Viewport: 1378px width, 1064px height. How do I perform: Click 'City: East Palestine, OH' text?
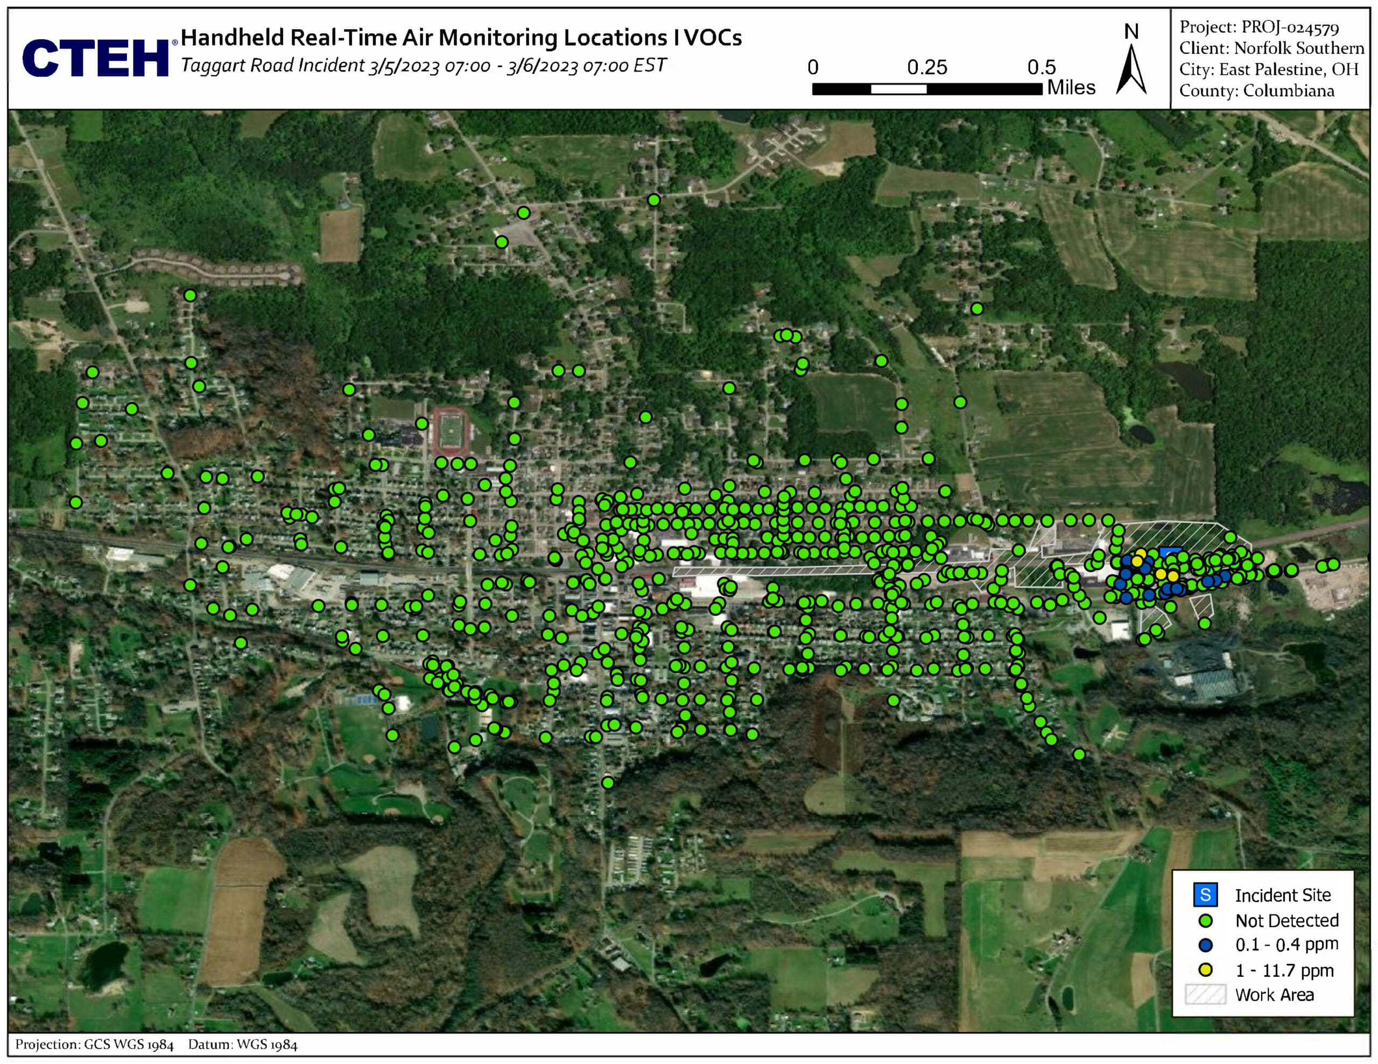click(x=1269, y=69)
